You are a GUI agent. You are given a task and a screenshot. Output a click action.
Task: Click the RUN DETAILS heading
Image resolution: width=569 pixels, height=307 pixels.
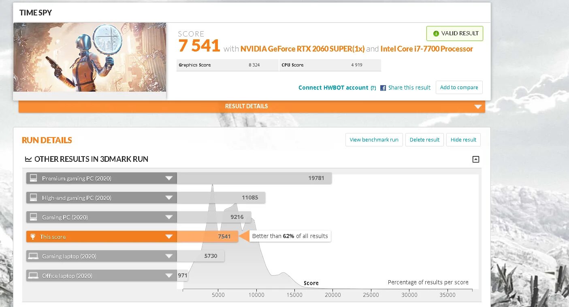47,140
